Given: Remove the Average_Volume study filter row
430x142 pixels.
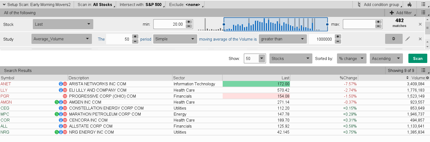Looking at the screenshot, I should 420,39.
